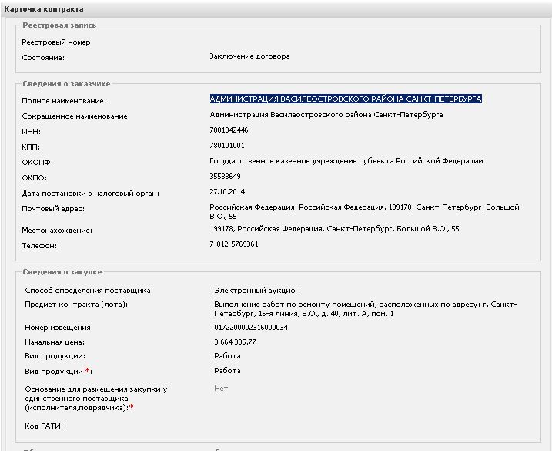The width and height of the screenshot is (552, 451).
Task: Click short name 'Администрация Василеостровского района Санкт-Петербурга'
Action: 326,115
